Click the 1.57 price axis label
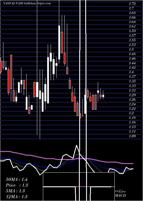This screenshot has height=201, width=143. [x=132, y=36]
